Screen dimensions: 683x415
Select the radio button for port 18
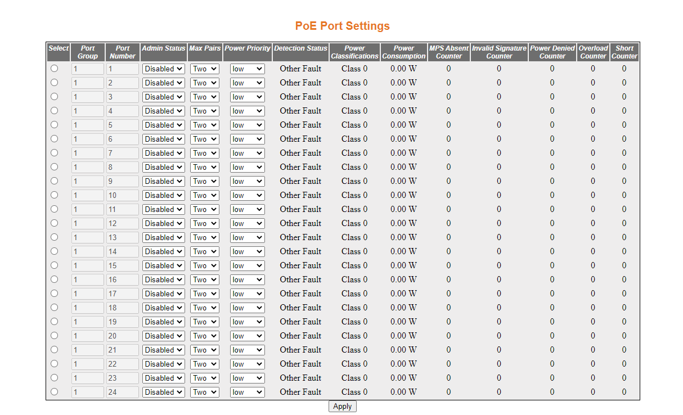point(54,308)
